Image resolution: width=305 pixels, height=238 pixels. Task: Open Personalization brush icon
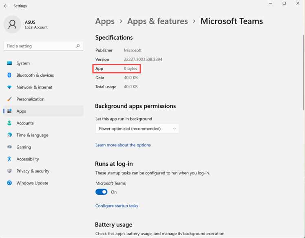pos(9,99)
